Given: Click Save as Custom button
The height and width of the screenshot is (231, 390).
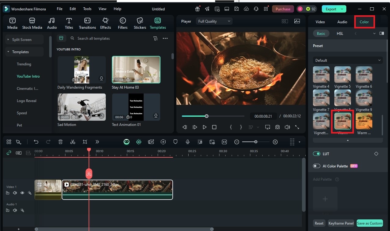Looking at the screenshot, I should pos(370,223).
